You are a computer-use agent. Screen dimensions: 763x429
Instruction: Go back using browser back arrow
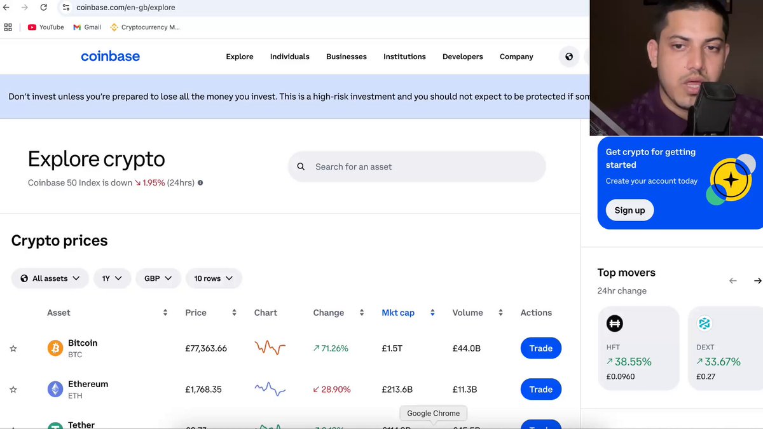6,8
